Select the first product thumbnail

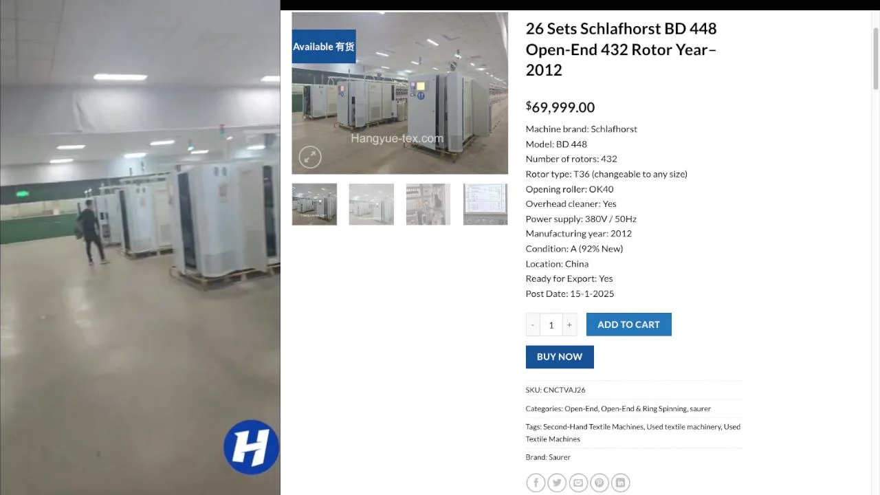click(x=314, y=204)
